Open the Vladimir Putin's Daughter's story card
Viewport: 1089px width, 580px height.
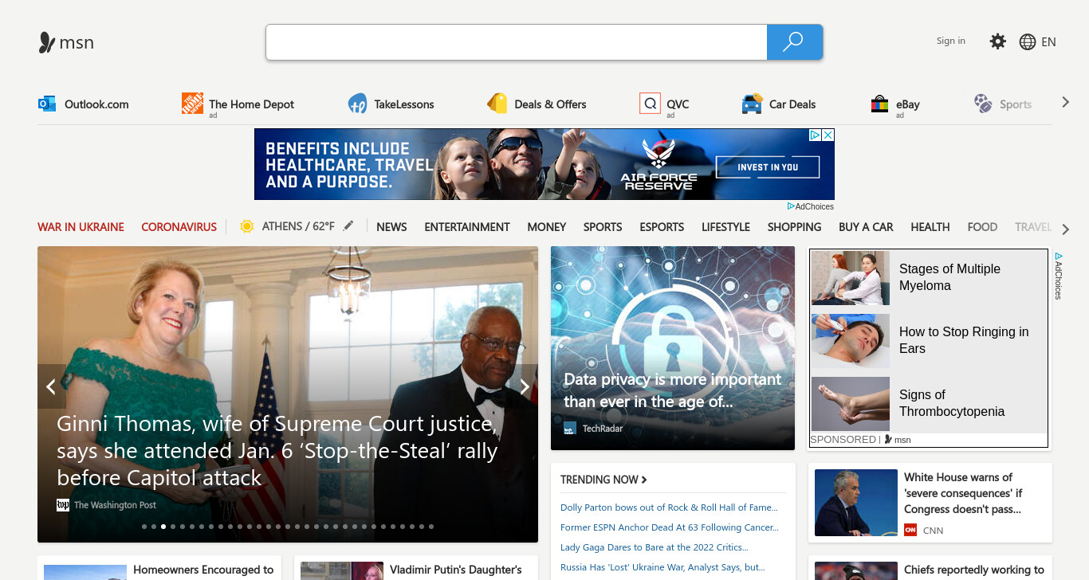pyautogui.click(x=416, y=568)
